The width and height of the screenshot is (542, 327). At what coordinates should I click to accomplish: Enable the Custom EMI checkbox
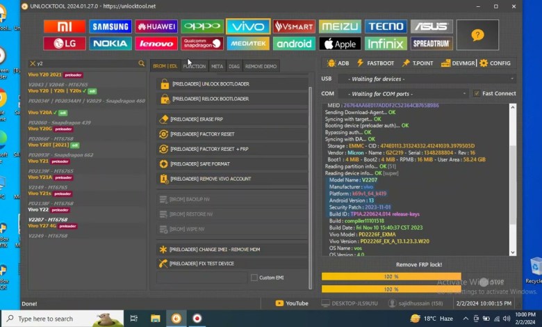click(254, 278)
